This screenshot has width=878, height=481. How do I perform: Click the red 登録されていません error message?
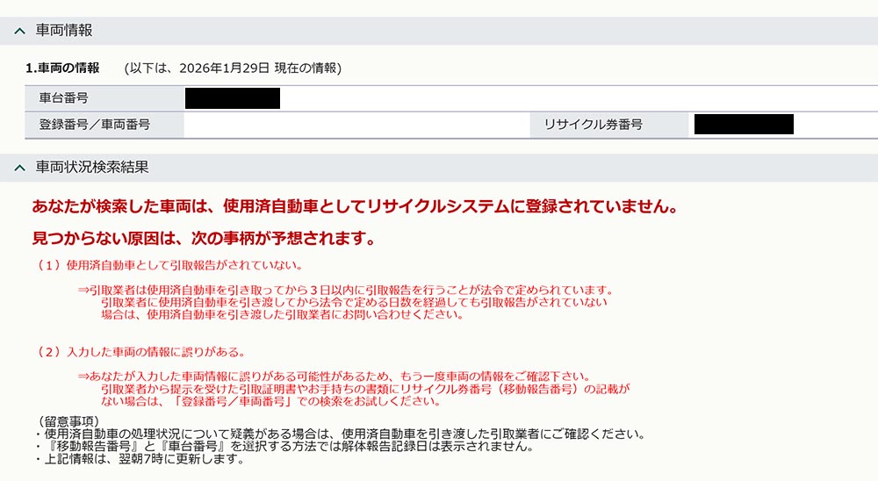(354, 207)
